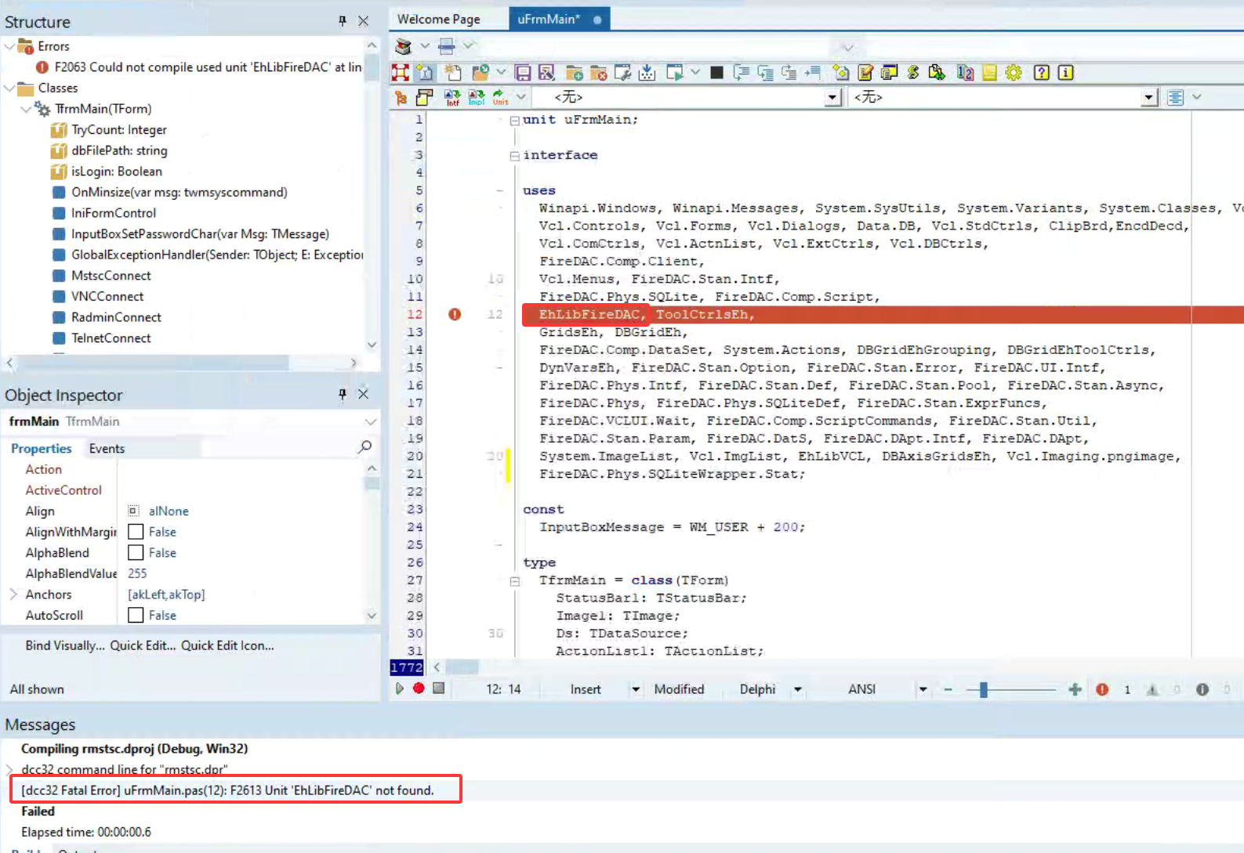Click the folder with red remove icon

pos(598,73)
